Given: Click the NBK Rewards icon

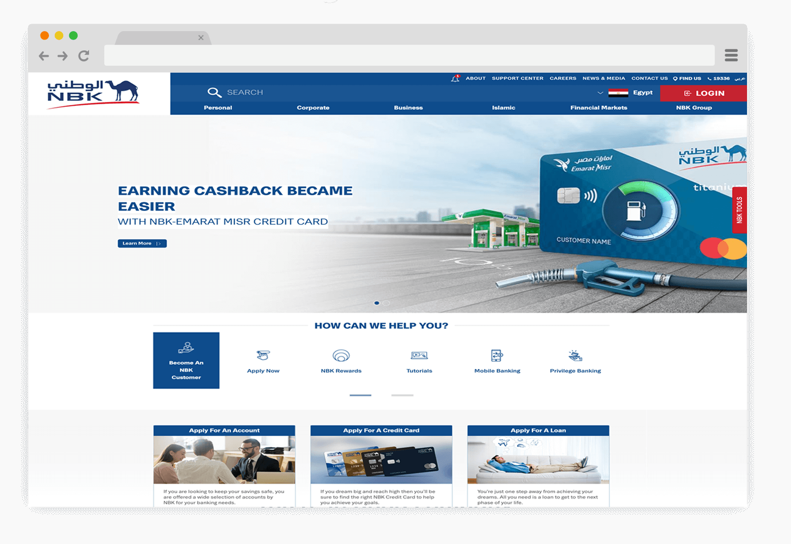Looking at the screenshot, I should pyautogui.click(x=341, y=355).
